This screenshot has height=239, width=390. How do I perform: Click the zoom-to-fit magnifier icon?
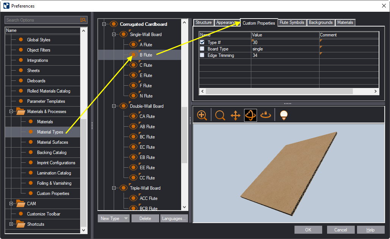(x=202, y=115)
